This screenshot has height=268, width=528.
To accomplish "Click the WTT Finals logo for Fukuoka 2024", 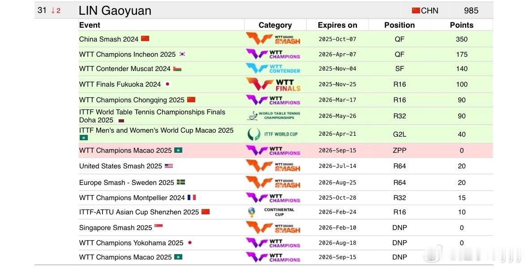I will pos(273,84).
